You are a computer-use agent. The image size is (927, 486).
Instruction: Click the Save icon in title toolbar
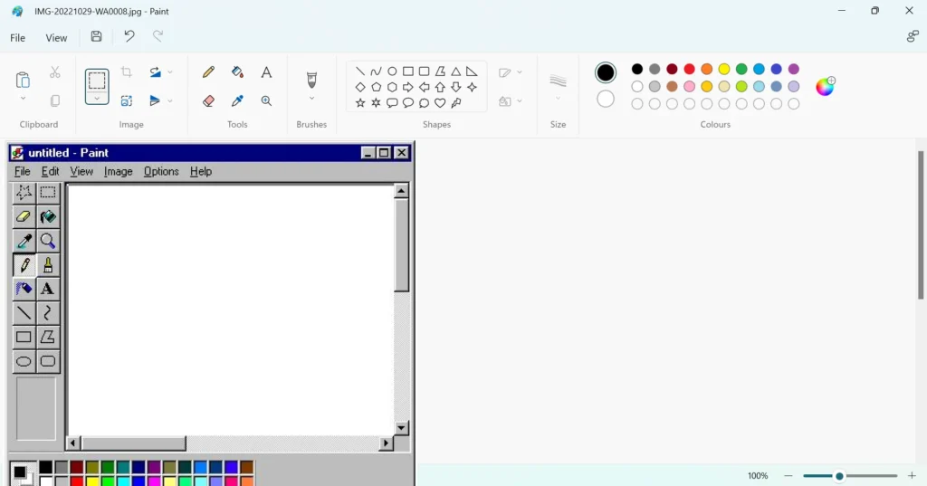click(x=96, y=37)
